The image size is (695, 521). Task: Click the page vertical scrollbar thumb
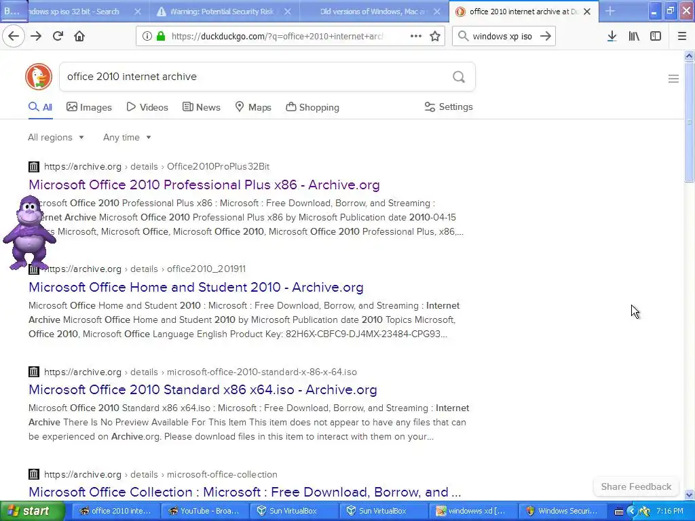pos(689,122)
